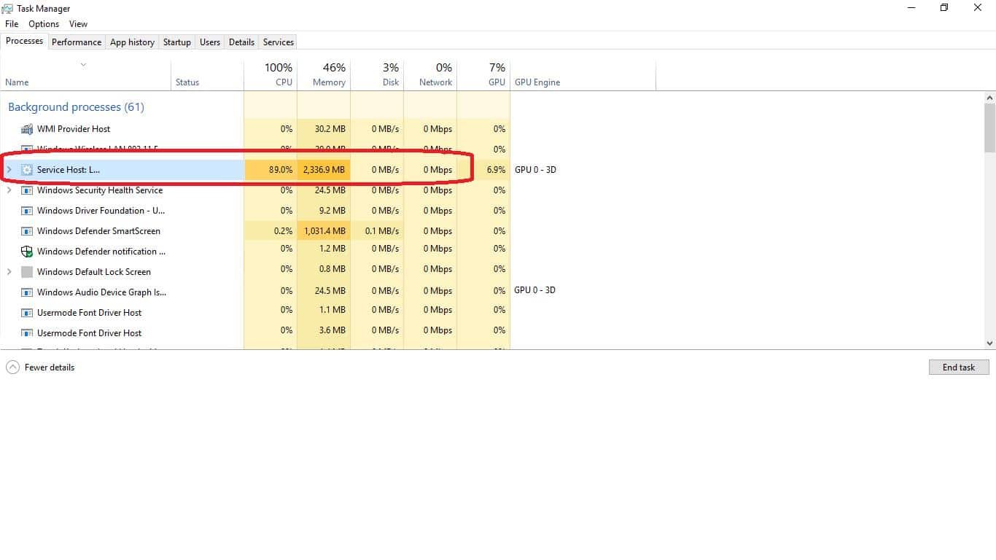Switch to the Users tab
This screenshot has height=560, width=996.
tap(210, 42)
